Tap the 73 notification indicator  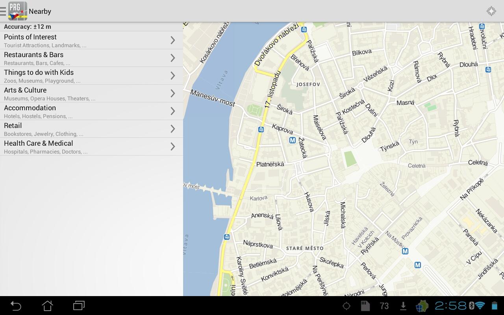pyautogui.click(x=384, y=306)
